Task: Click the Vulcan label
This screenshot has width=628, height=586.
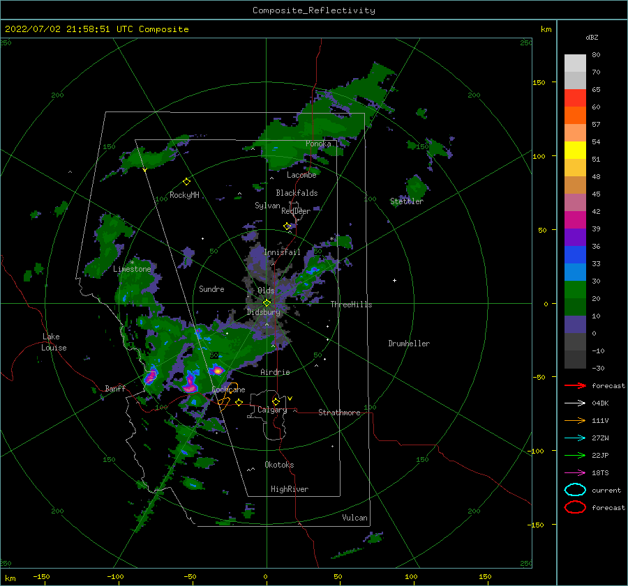Action: 355,518
